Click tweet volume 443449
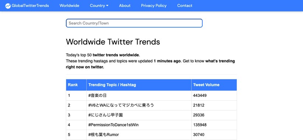 click(200, 95)
